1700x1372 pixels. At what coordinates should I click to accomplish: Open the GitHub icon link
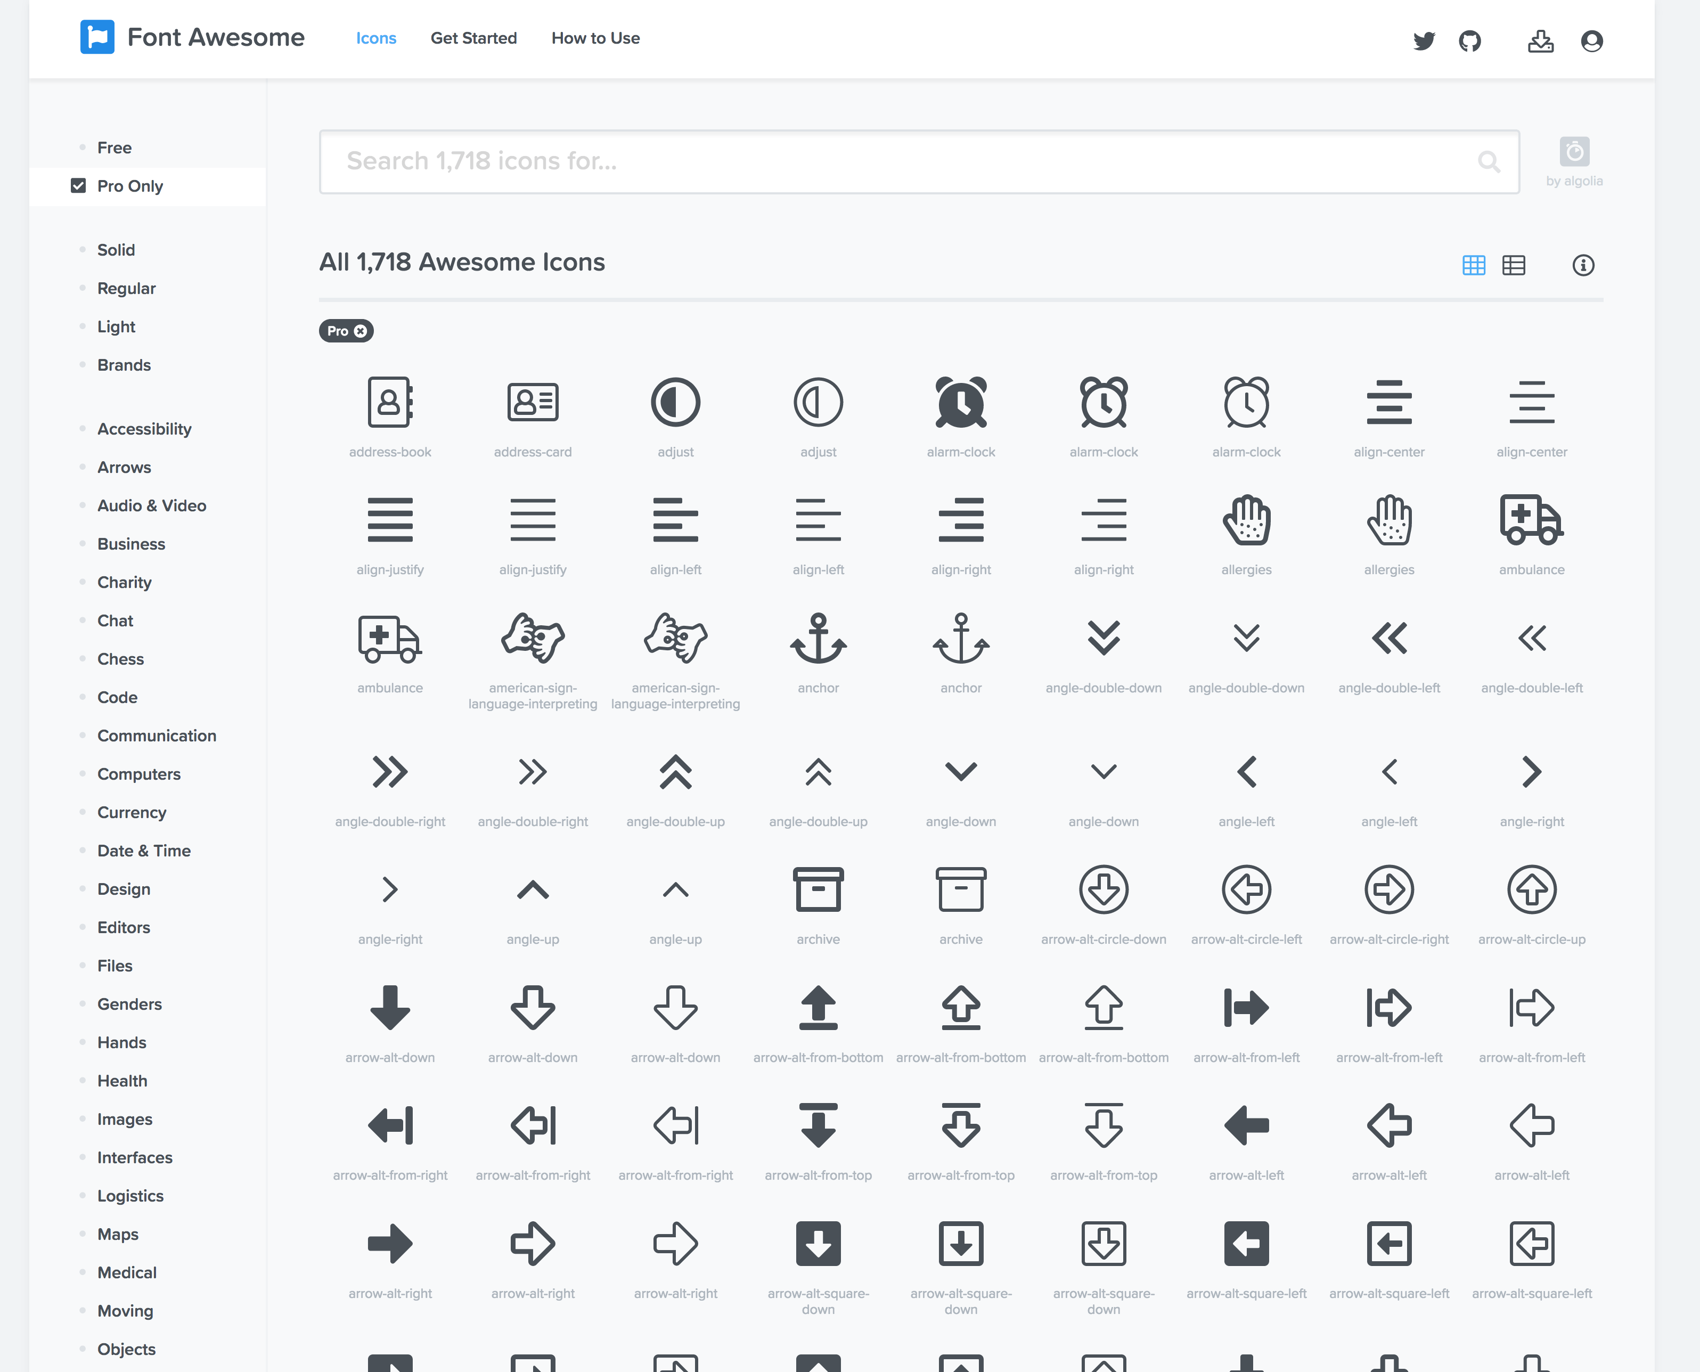click(x=1469, y=40)
